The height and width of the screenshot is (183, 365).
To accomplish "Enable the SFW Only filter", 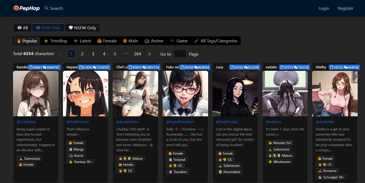I will 48,28.
